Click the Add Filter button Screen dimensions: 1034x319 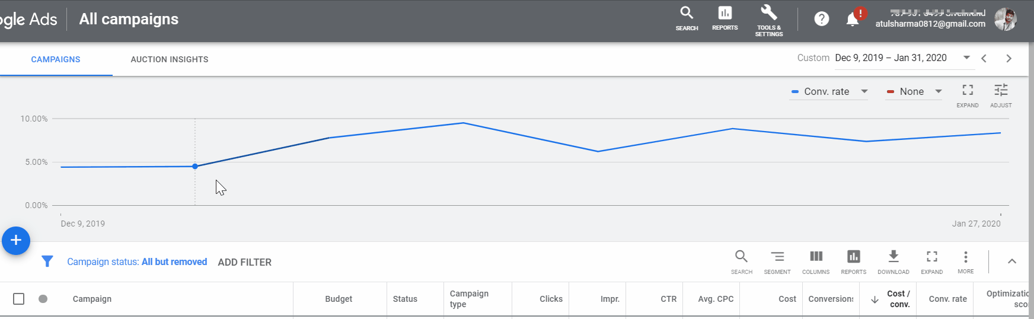(x=244, y=262)
